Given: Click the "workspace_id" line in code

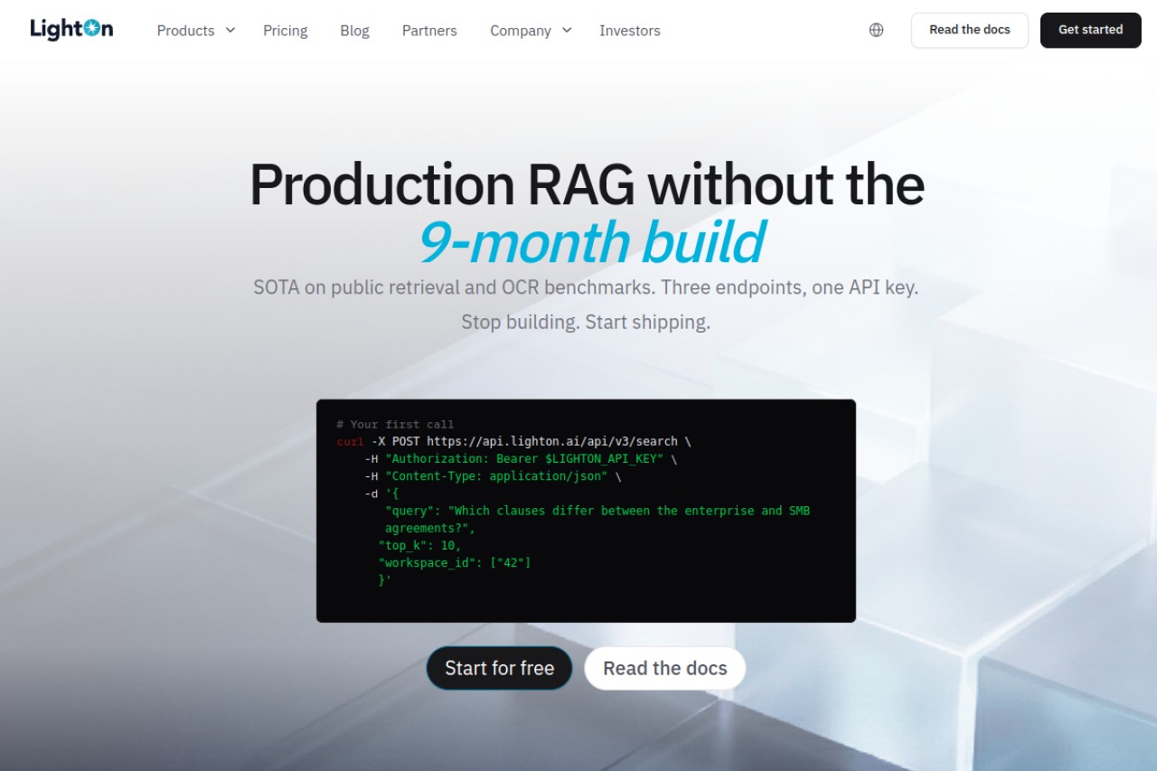Looking at the screenshot, I should [455, 562].
